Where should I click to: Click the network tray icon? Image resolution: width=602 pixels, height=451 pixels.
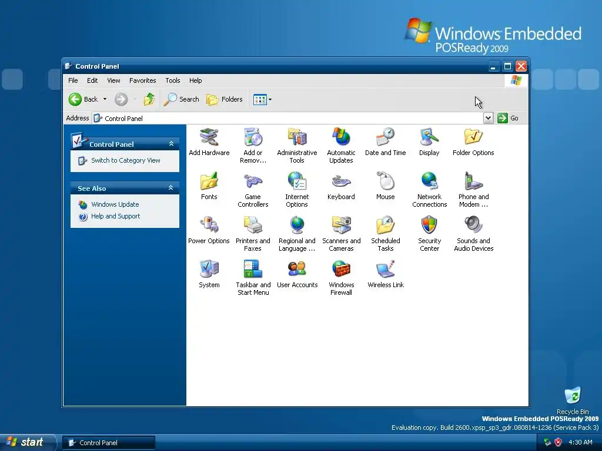547,443
